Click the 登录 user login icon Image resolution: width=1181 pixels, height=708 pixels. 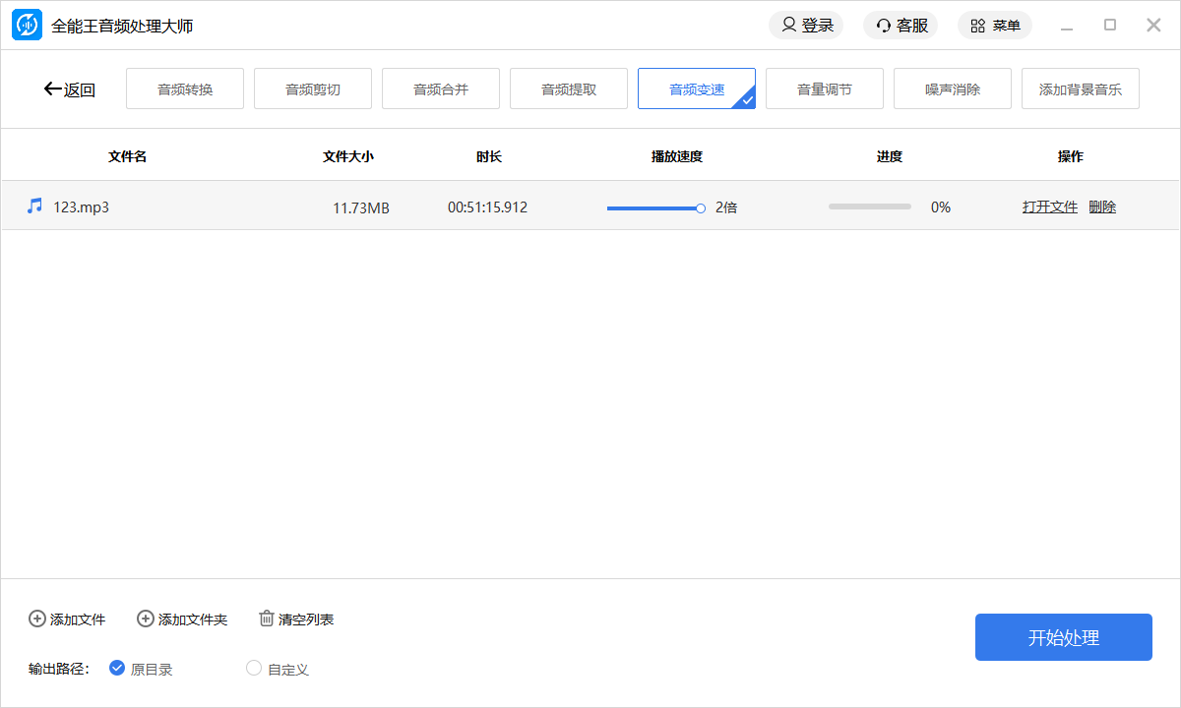pyautogui.click(x=789, y=26)
